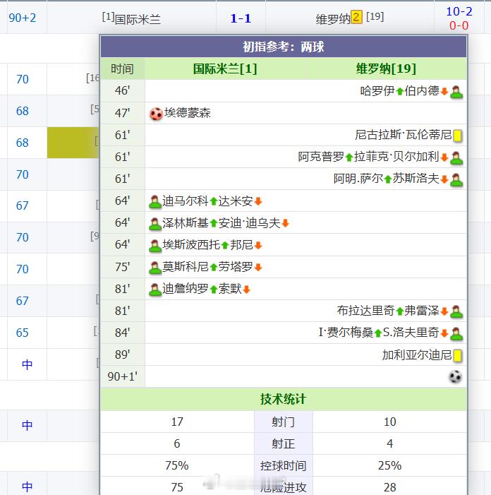
Task: Click the player name 埃德蒙森
Action: coord(188,113)
